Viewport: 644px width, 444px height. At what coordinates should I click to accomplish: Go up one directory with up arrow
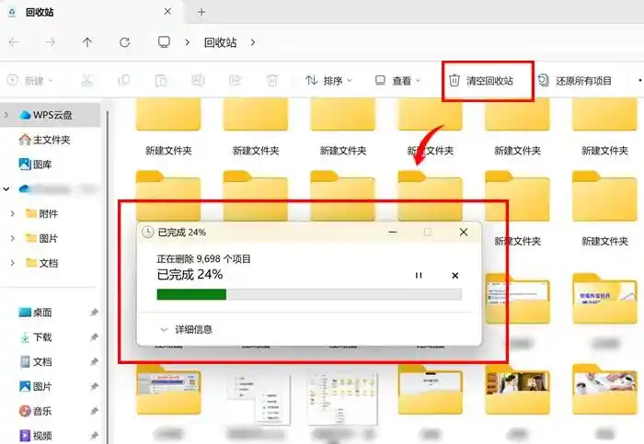[x=87, y=42]
